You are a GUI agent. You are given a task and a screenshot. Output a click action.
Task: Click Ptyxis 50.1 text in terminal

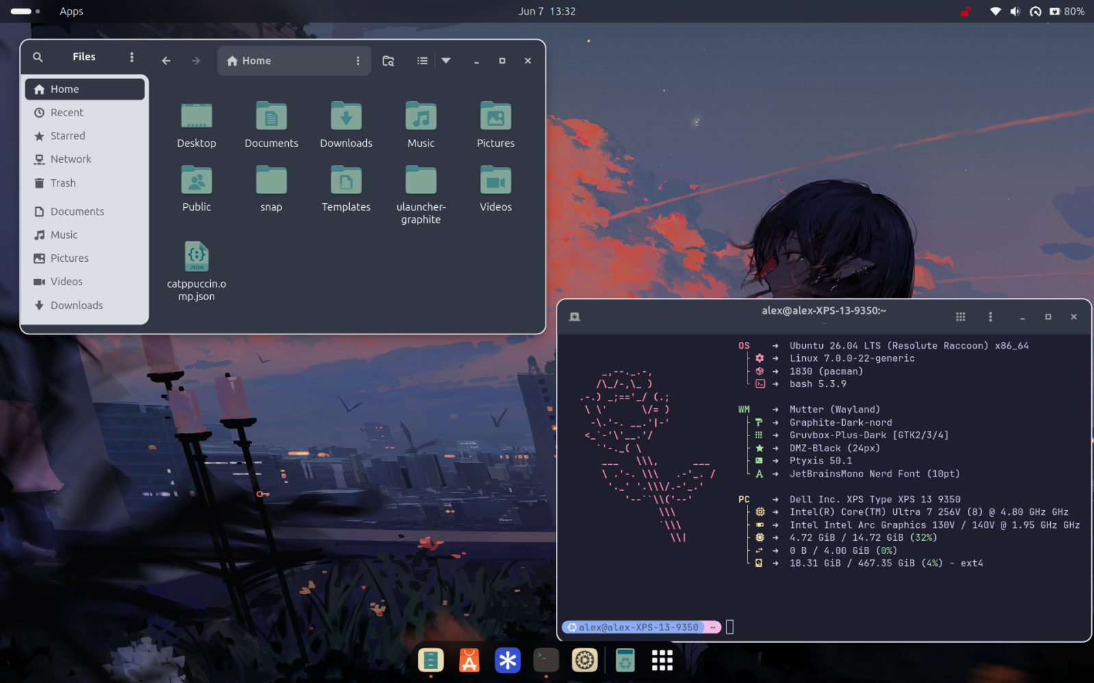[820, 461]
